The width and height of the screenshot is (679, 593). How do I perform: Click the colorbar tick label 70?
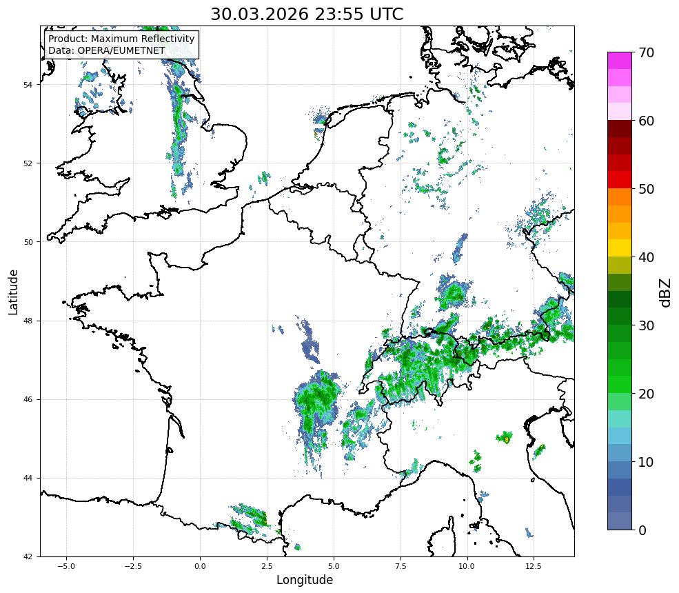click(x=646, y=53)
